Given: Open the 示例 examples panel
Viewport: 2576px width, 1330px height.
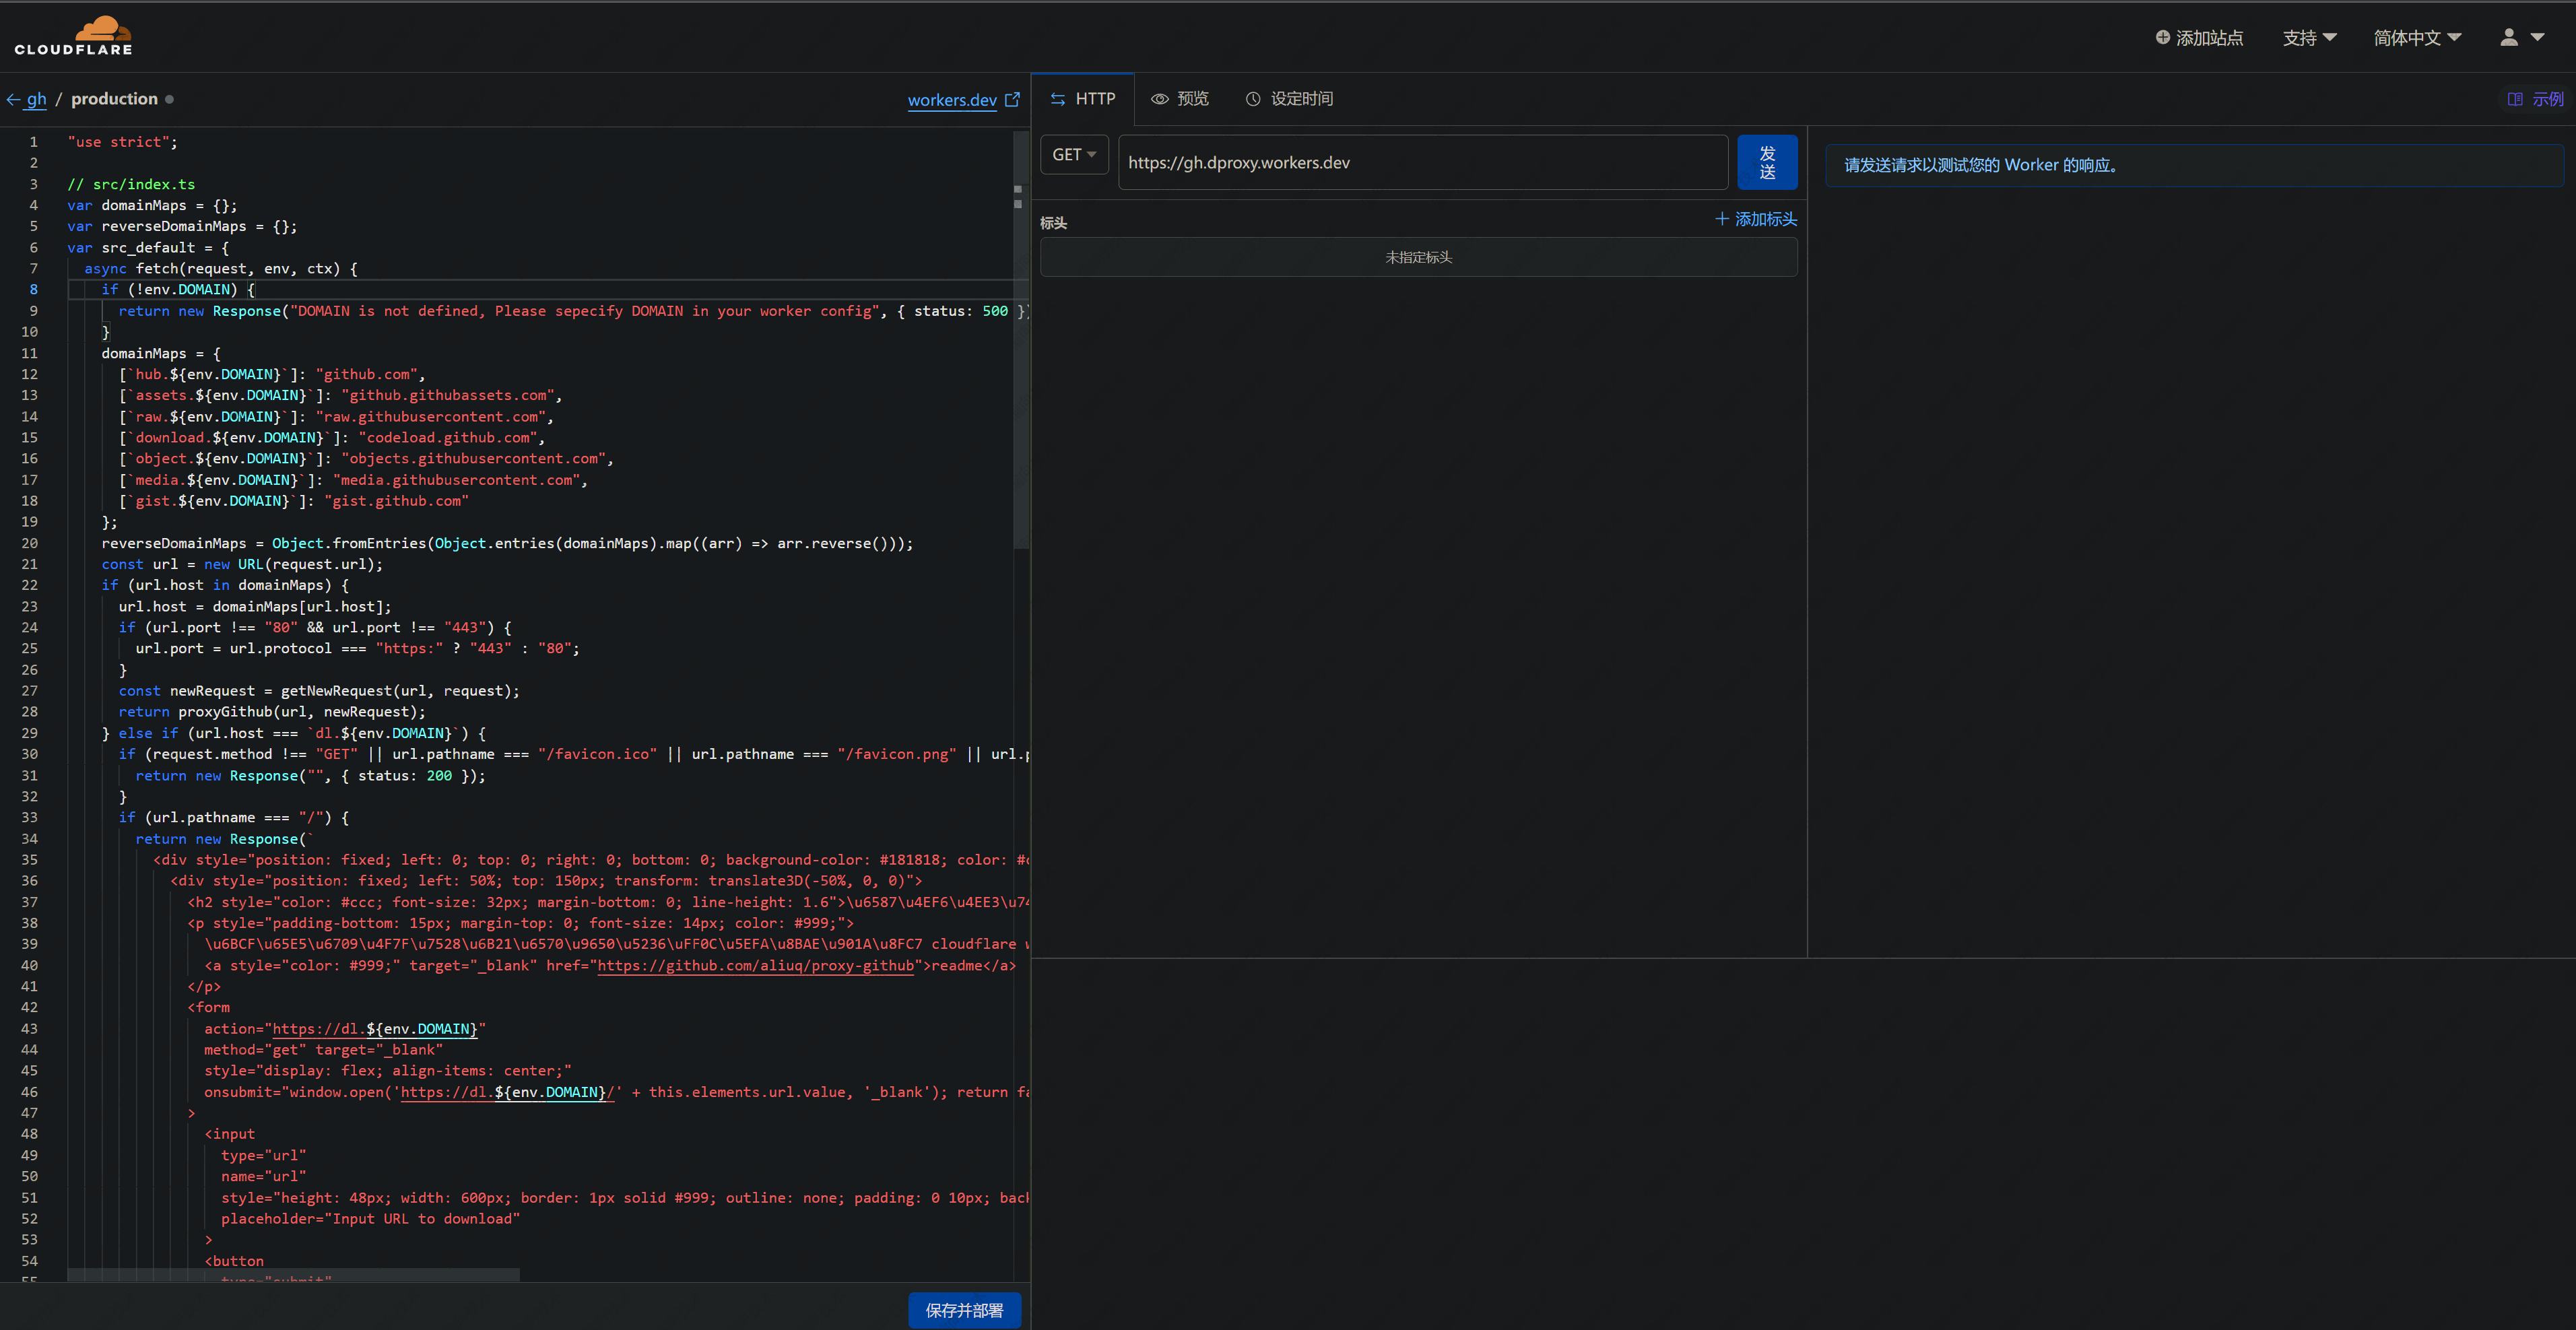Looking at the screenshot, I should point(2536,99).
